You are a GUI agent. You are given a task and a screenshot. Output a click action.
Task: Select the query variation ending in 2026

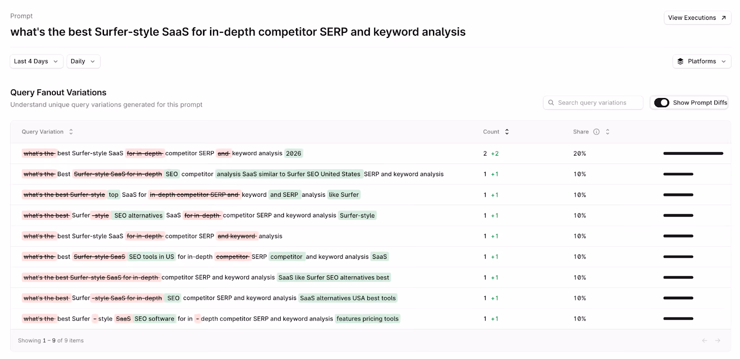tap(370, 153)
